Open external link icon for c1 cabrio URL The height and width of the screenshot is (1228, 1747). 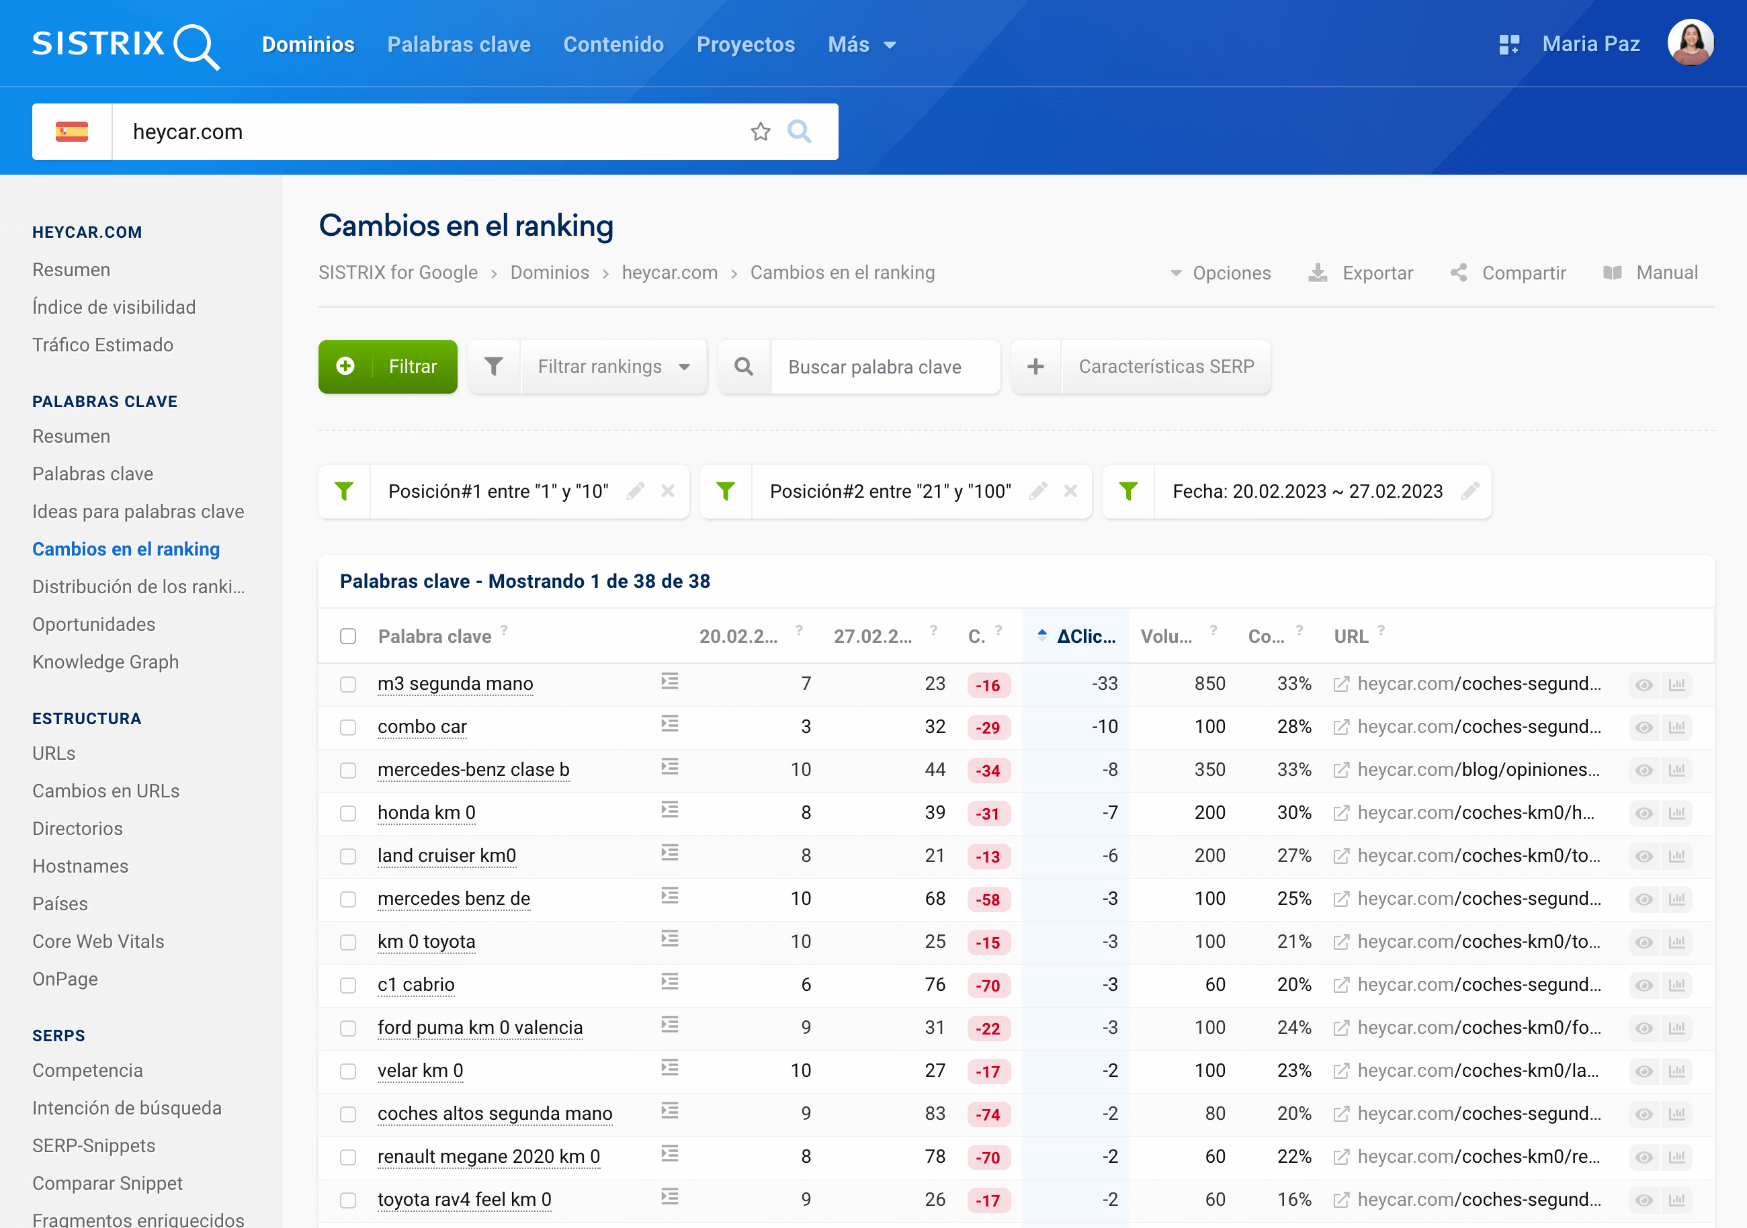(1341, 985)
